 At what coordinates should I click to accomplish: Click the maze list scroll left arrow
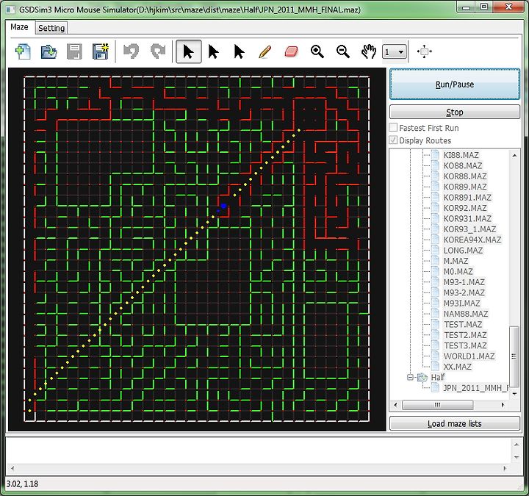395,405
